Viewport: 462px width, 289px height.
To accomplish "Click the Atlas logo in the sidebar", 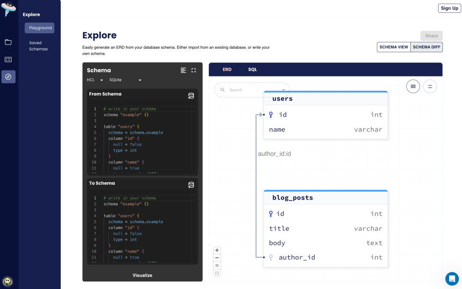I will pyautogui.click(x=9, y=9).
